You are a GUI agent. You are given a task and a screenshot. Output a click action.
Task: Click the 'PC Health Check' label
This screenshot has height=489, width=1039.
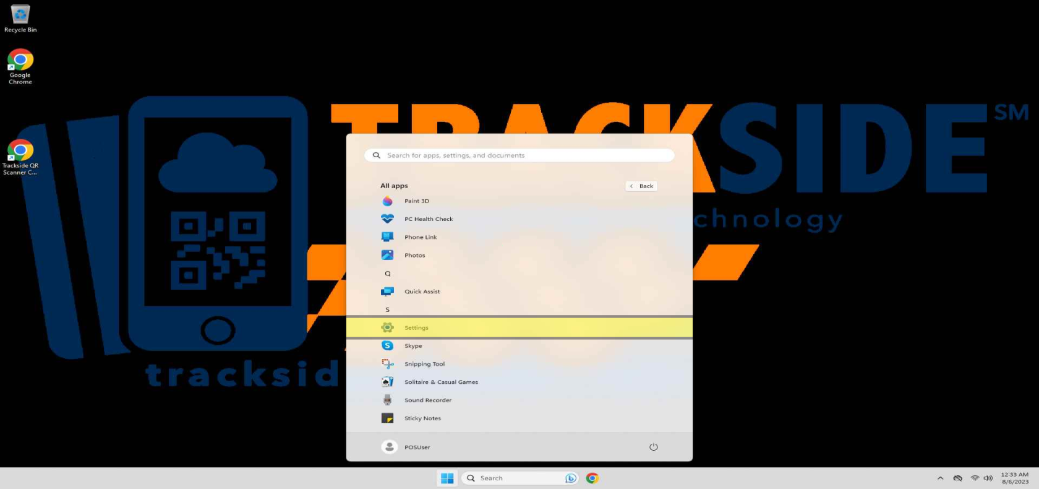429,219
